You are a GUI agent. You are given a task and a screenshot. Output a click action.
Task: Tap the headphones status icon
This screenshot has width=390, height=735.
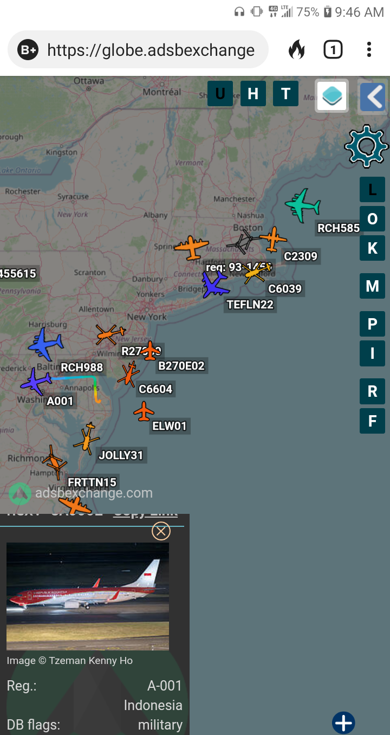coord(239,12)
